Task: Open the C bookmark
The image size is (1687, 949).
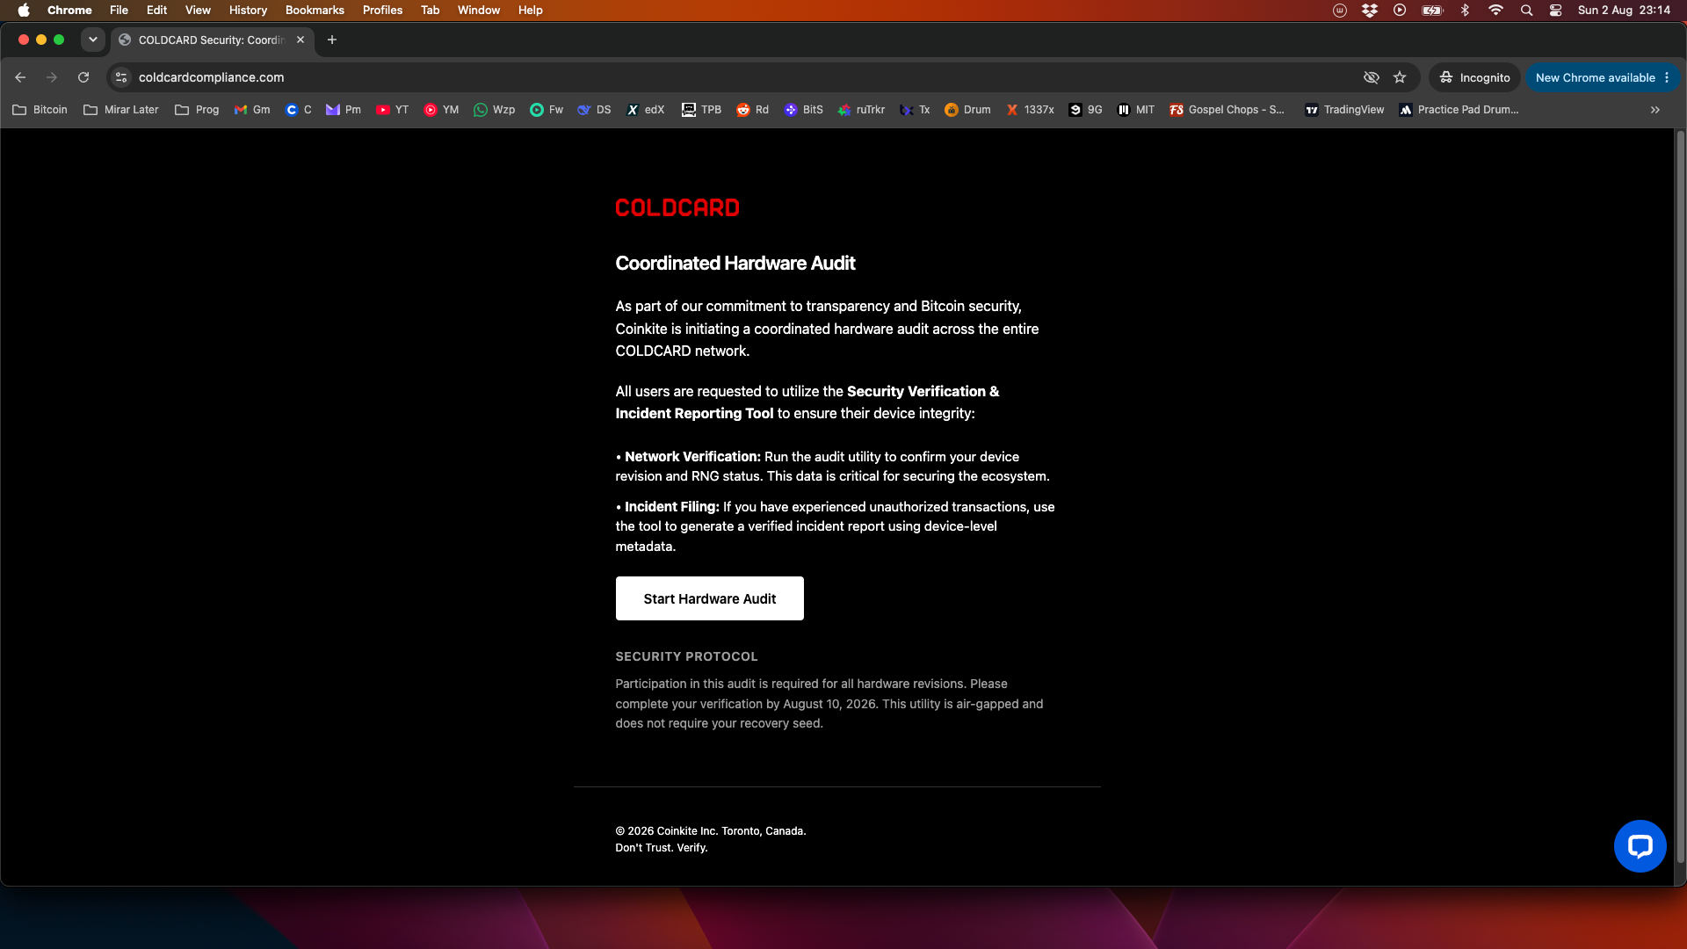Action: 299,110
